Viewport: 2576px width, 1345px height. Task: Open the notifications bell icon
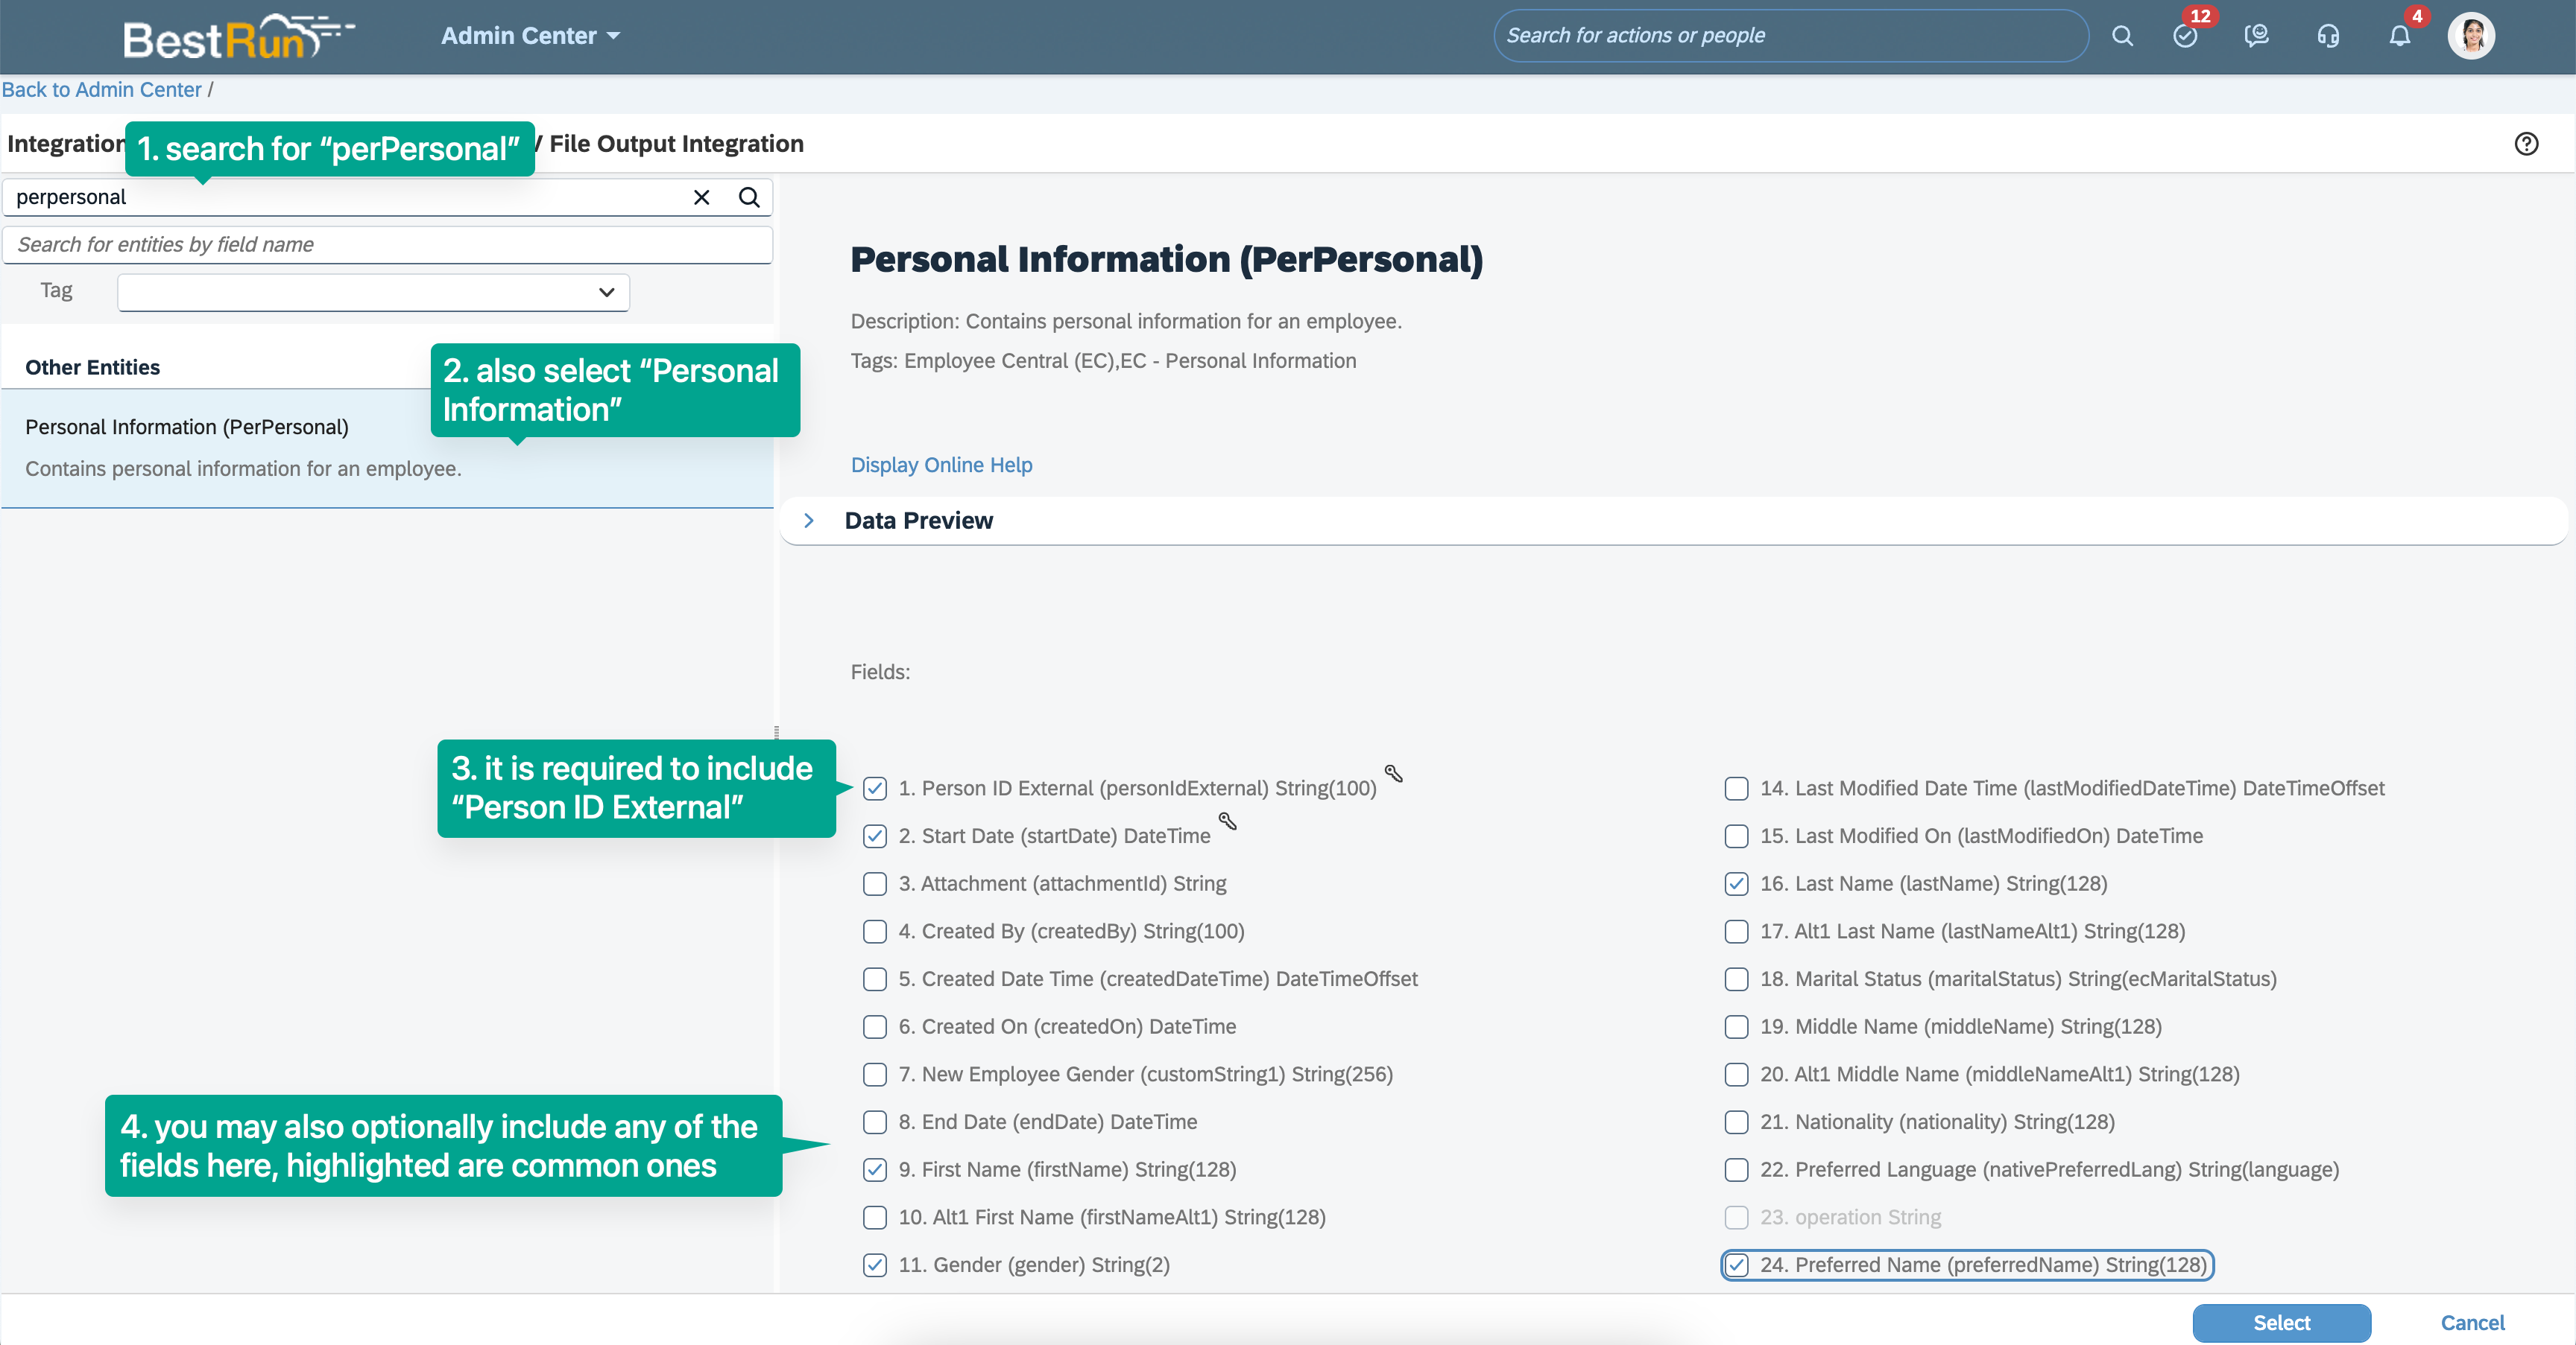click(2399, 36)
